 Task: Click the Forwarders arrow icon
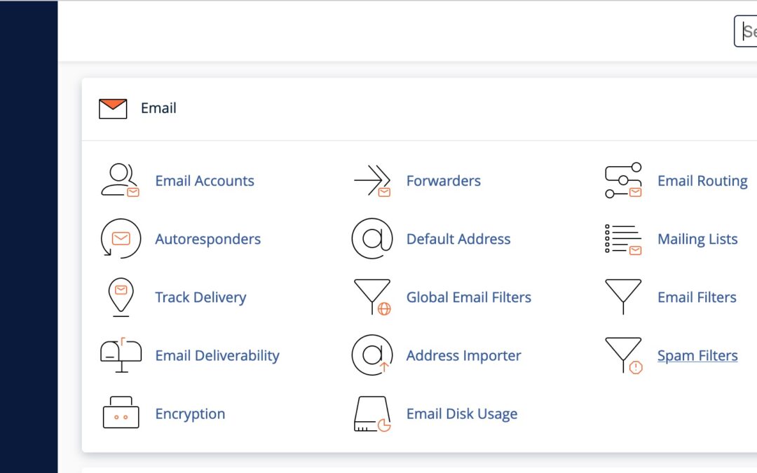click(371, 180)
